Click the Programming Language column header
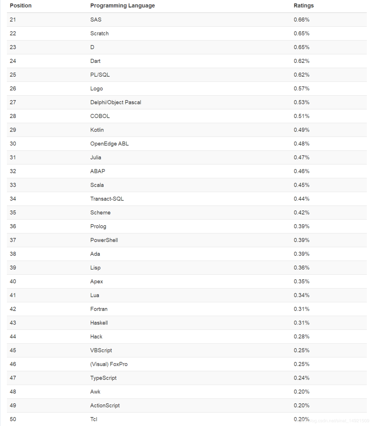The width and height of the screenshot is (372, 426). 122,6
